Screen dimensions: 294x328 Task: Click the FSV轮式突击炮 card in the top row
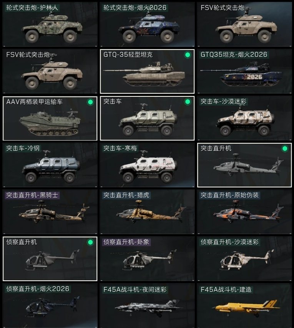click(244, 24)
